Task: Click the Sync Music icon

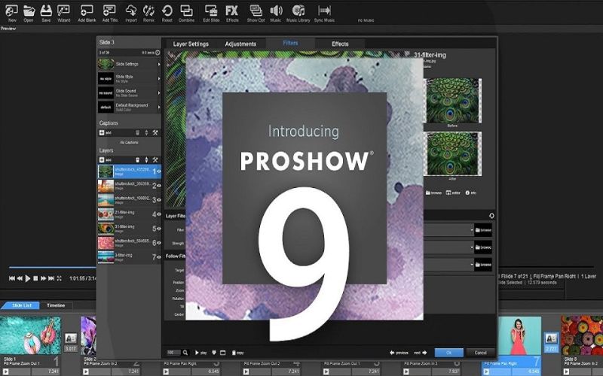Action: (326, 12)
